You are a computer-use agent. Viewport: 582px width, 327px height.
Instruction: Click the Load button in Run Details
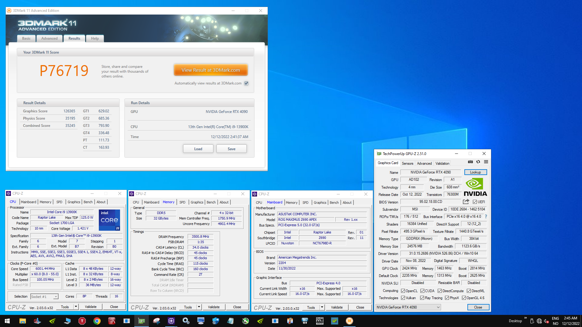coord(198,149)
